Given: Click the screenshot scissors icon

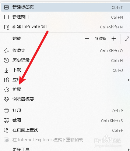Looking at the screenshot, I should click(x=6, y=120).
